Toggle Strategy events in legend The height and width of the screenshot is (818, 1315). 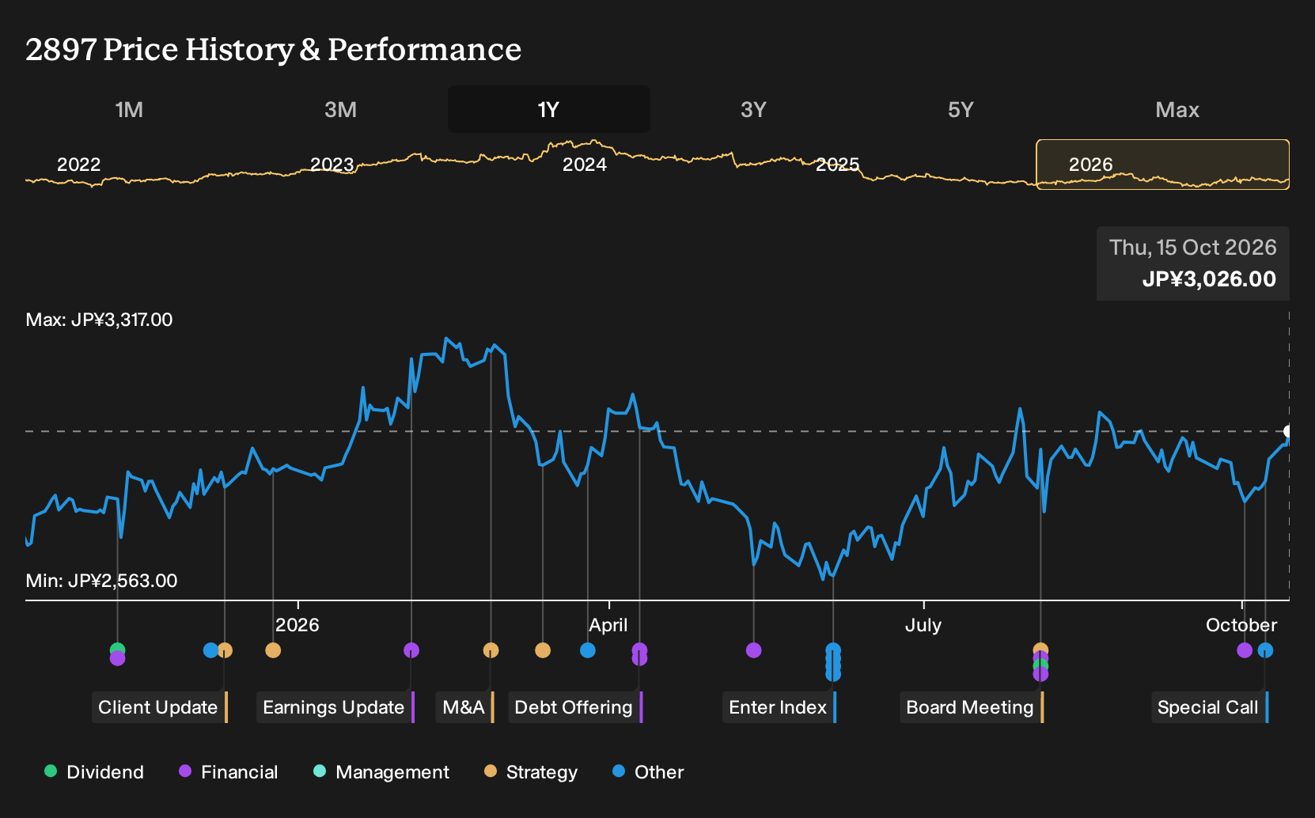[x=531, y=772]
